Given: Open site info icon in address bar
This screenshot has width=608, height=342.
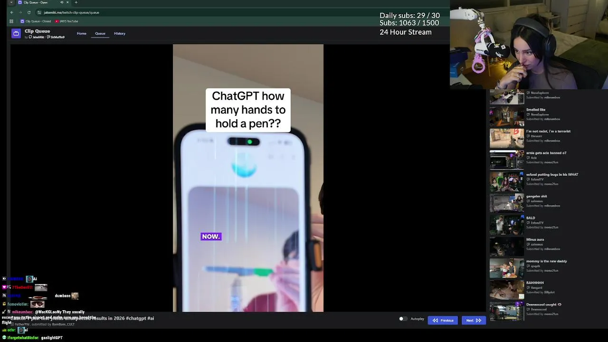Looking at the screenshot, I should point(39,12).
